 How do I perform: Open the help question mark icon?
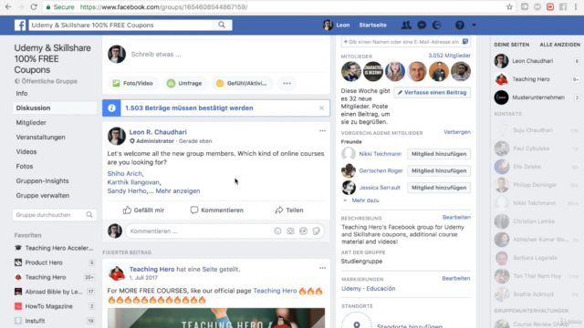(x=460, y=25)
